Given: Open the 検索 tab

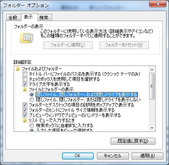Looking at the screenshot, I should (x=44, y=17).
